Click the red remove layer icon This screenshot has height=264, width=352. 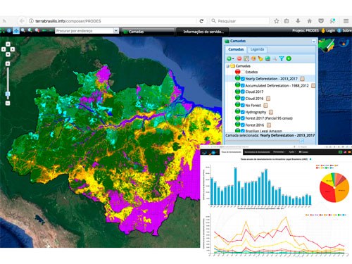click(x=239, y=58)
